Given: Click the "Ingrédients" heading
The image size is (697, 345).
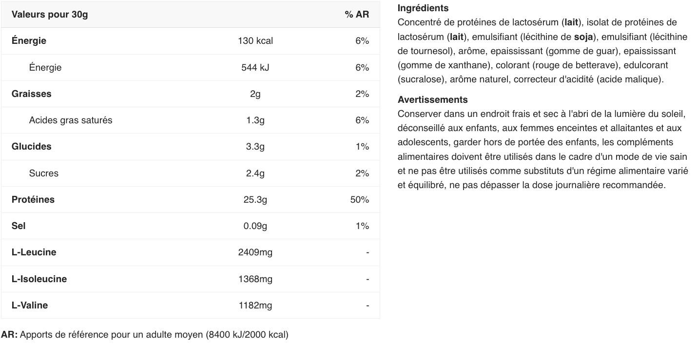Looking at the screenshot, I should point(423,8).
